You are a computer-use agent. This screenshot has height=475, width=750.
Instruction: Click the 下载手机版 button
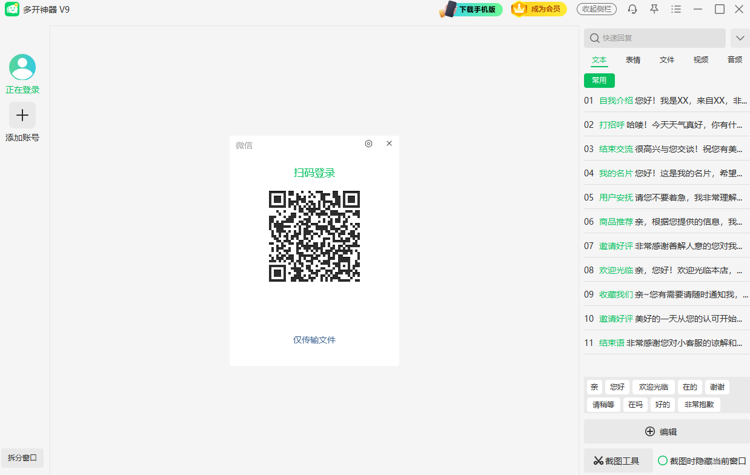point(471,9)
